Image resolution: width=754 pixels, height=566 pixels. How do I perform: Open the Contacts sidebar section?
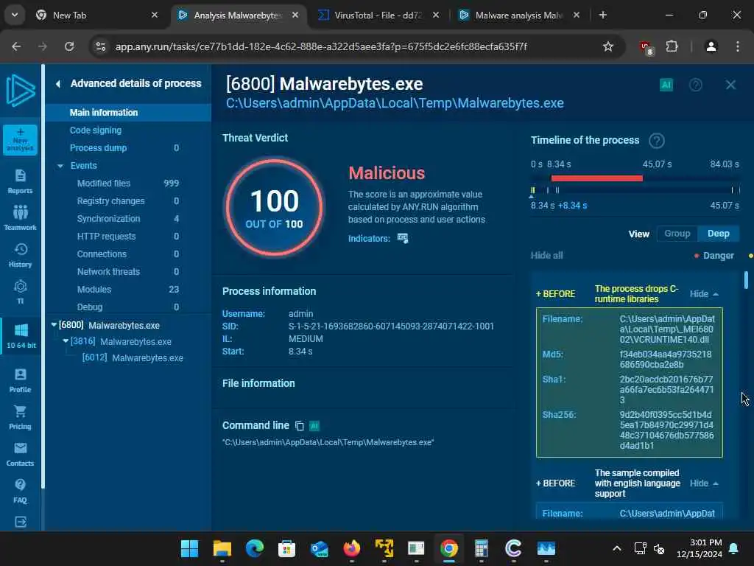20,454
